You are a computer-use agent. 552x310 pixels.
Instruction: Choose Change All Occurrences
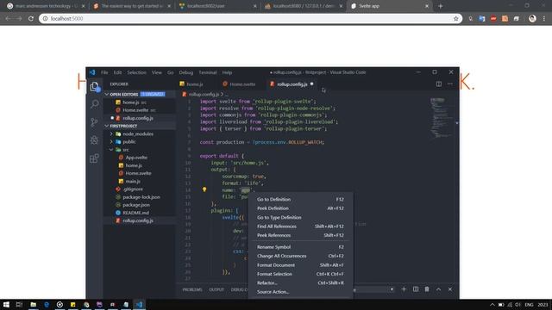[300, 256]
